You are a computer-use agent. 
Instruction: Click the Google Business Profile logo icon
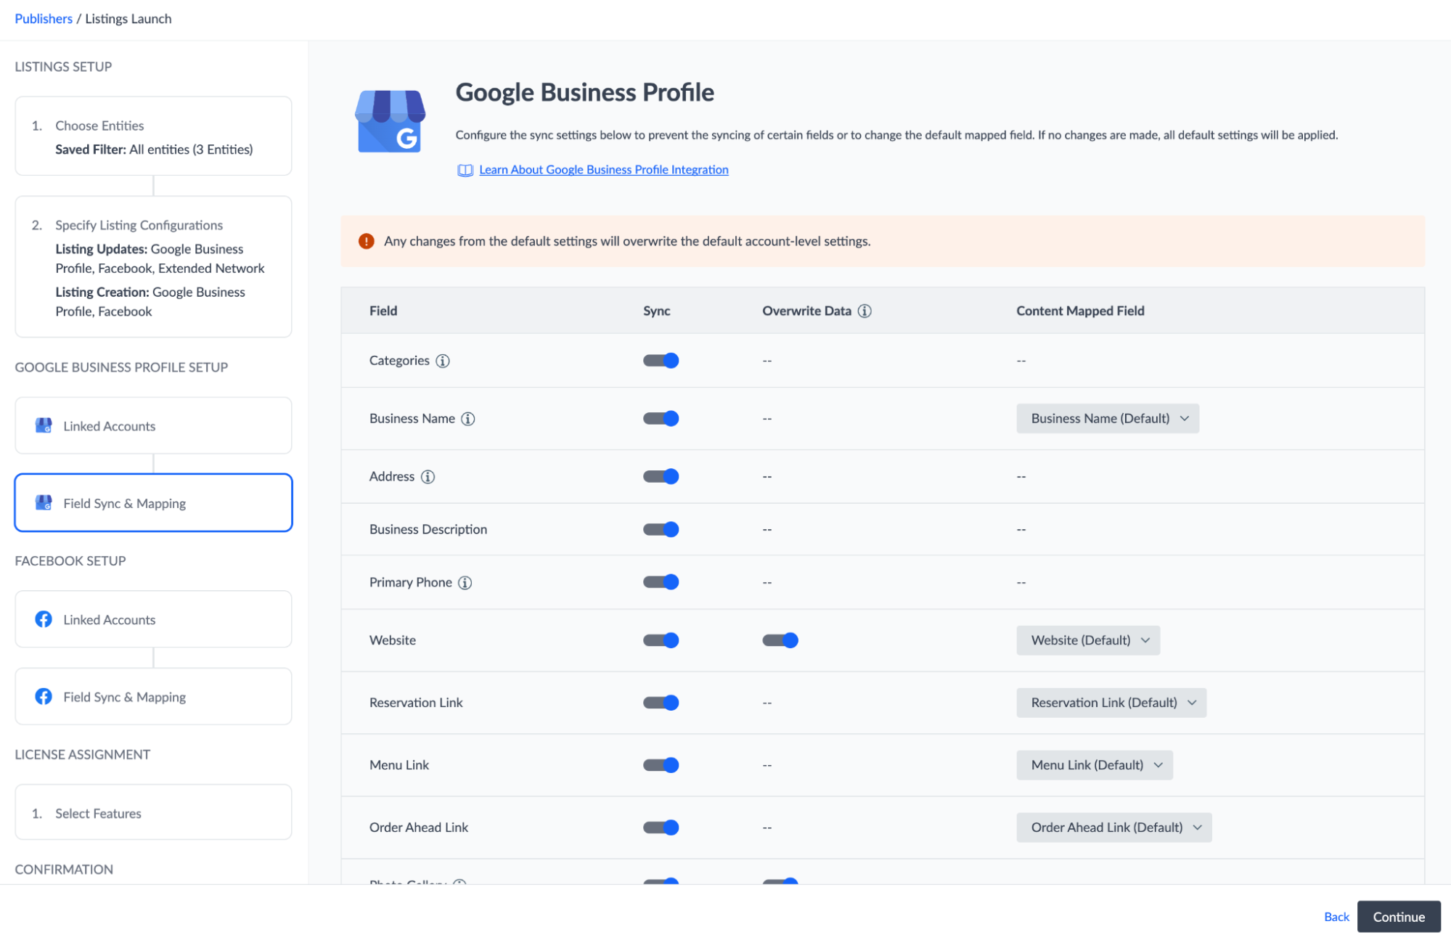coord(390,121)
